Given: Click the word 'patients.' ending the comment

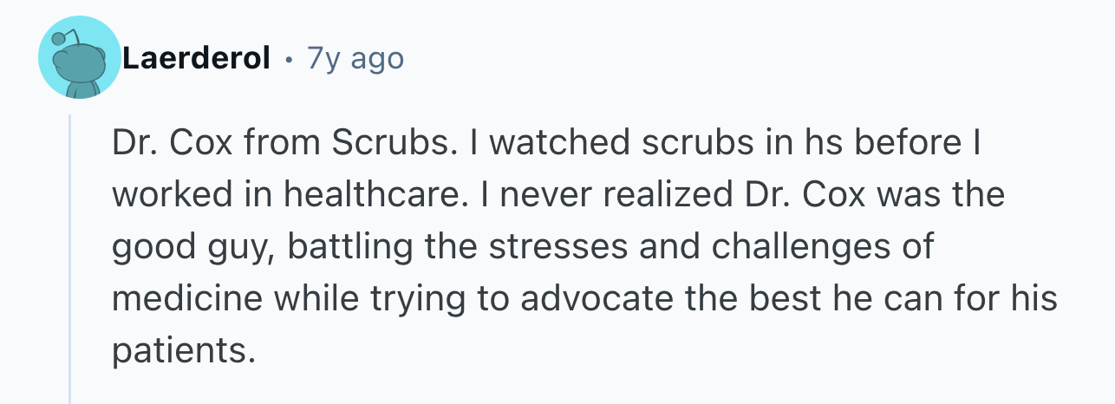Looking at the screenshot, I should (185, 351).
